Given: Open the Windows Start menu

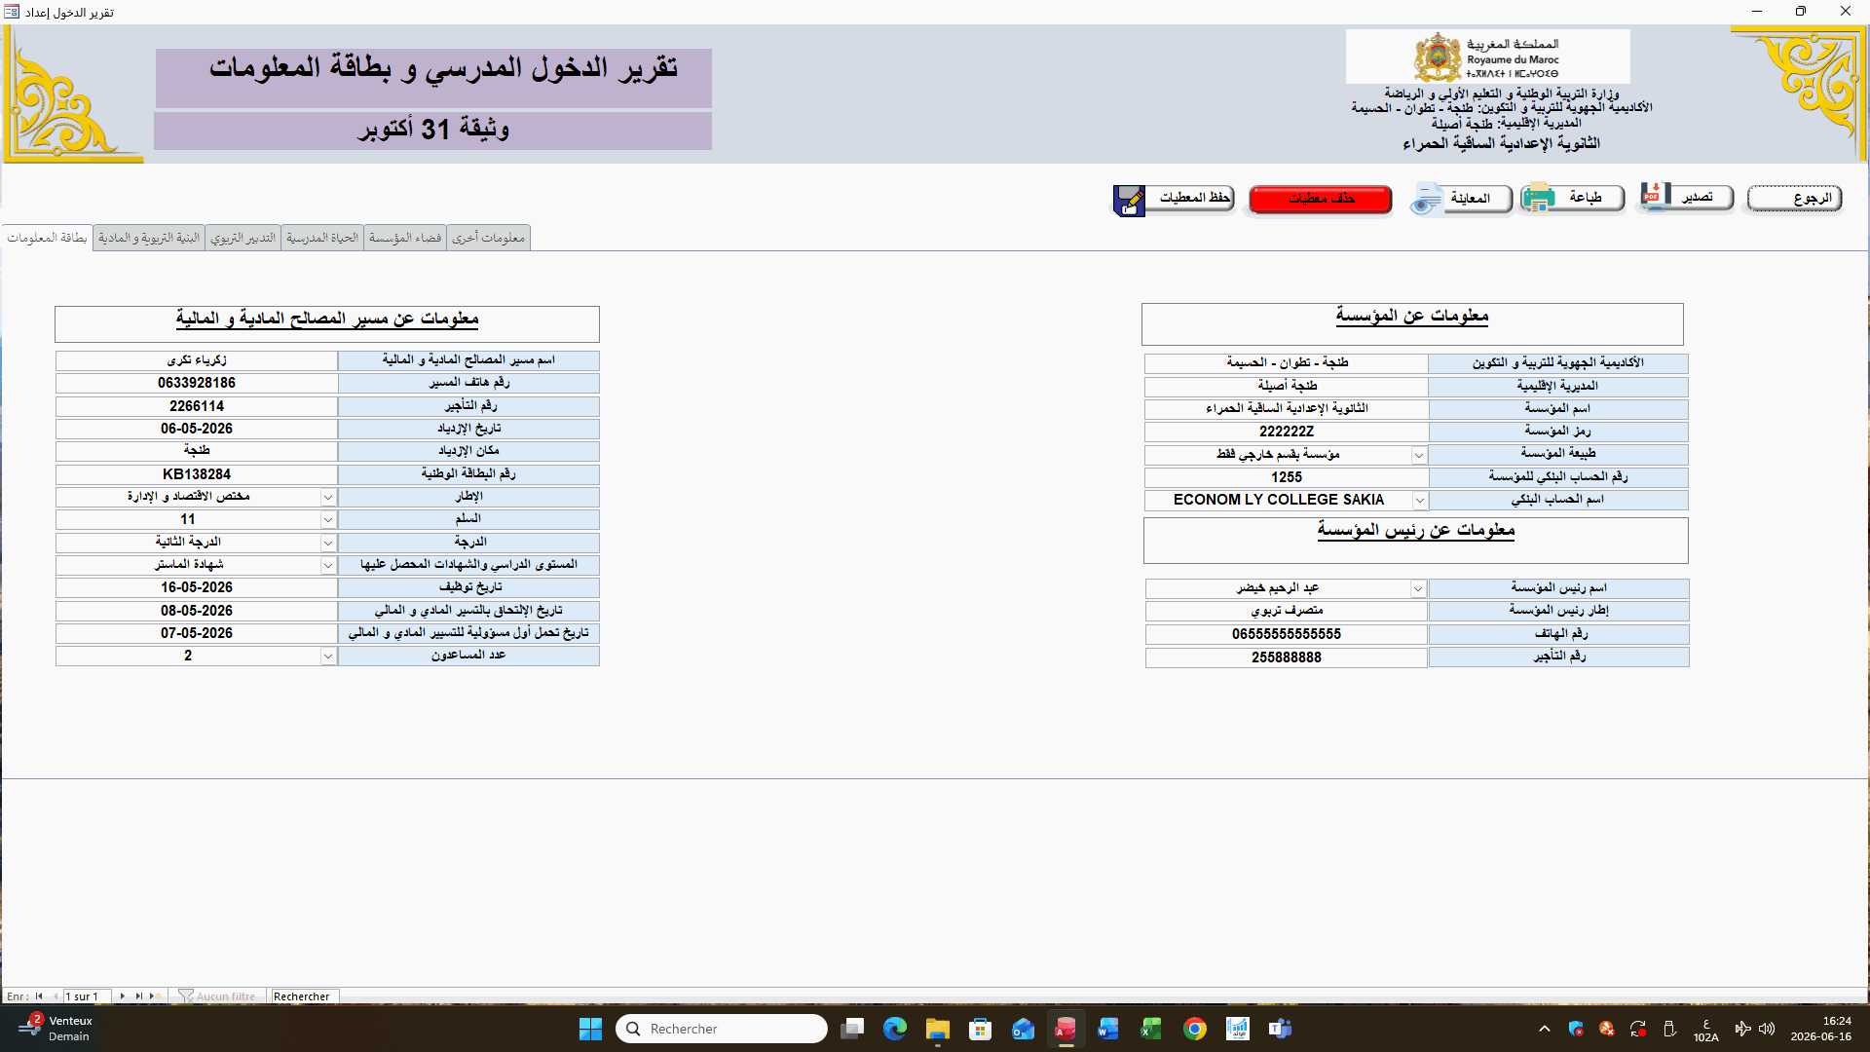Looking at the screenshot, I should (590, 1029).
